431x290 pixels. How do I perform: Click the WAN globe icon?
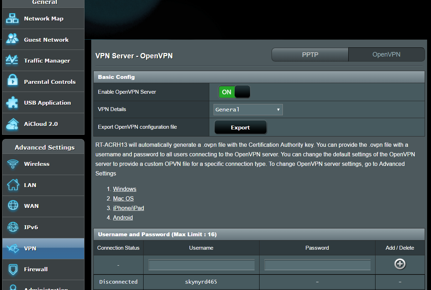(13, 206)
